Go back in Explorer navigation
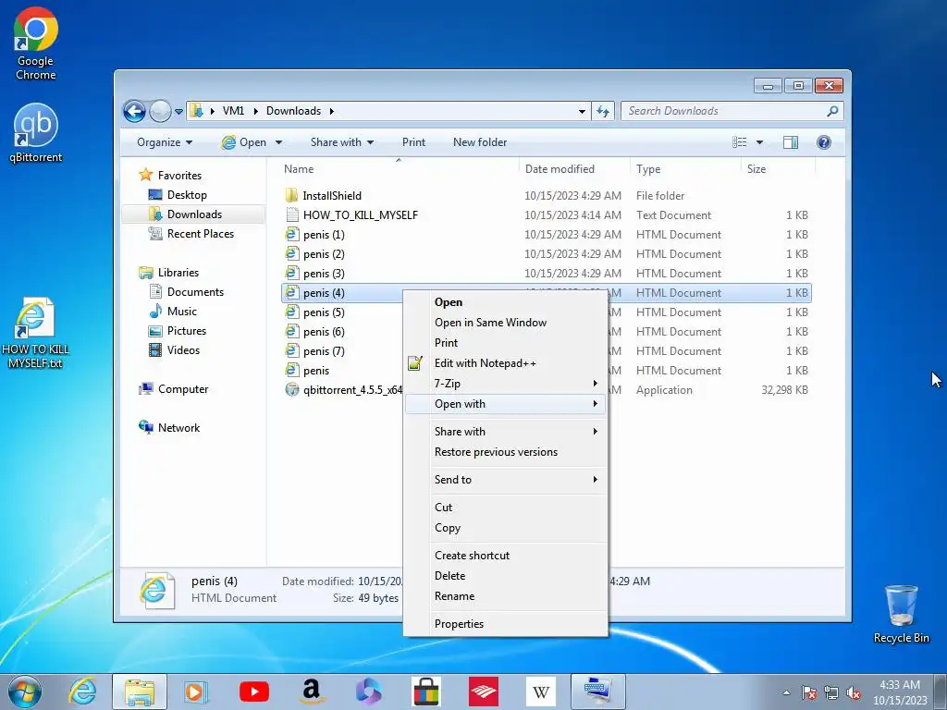The height and width of the screenshot is (710, 947). (134, 111)
